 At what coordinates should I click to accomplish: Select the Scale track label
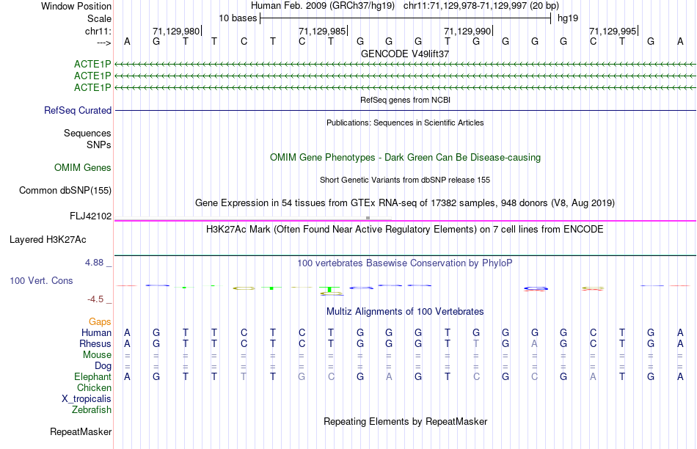99,18
